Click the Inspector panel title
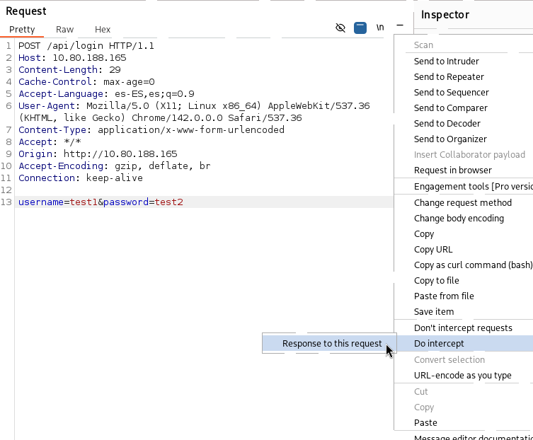533x440 pixels. click(445, 15)
